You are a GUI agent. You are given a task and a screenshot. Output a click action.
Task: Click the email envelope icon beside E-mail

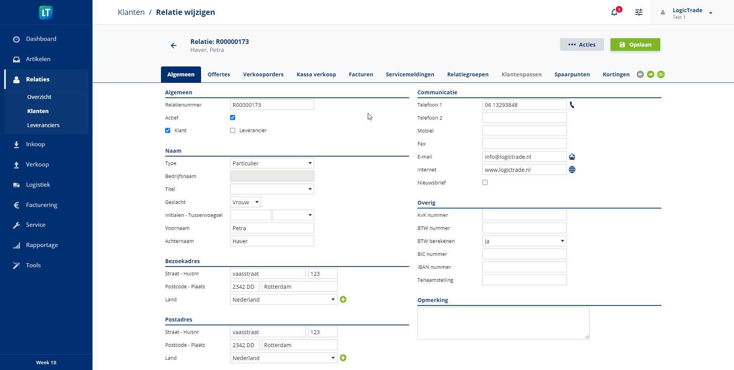(572, 157)
